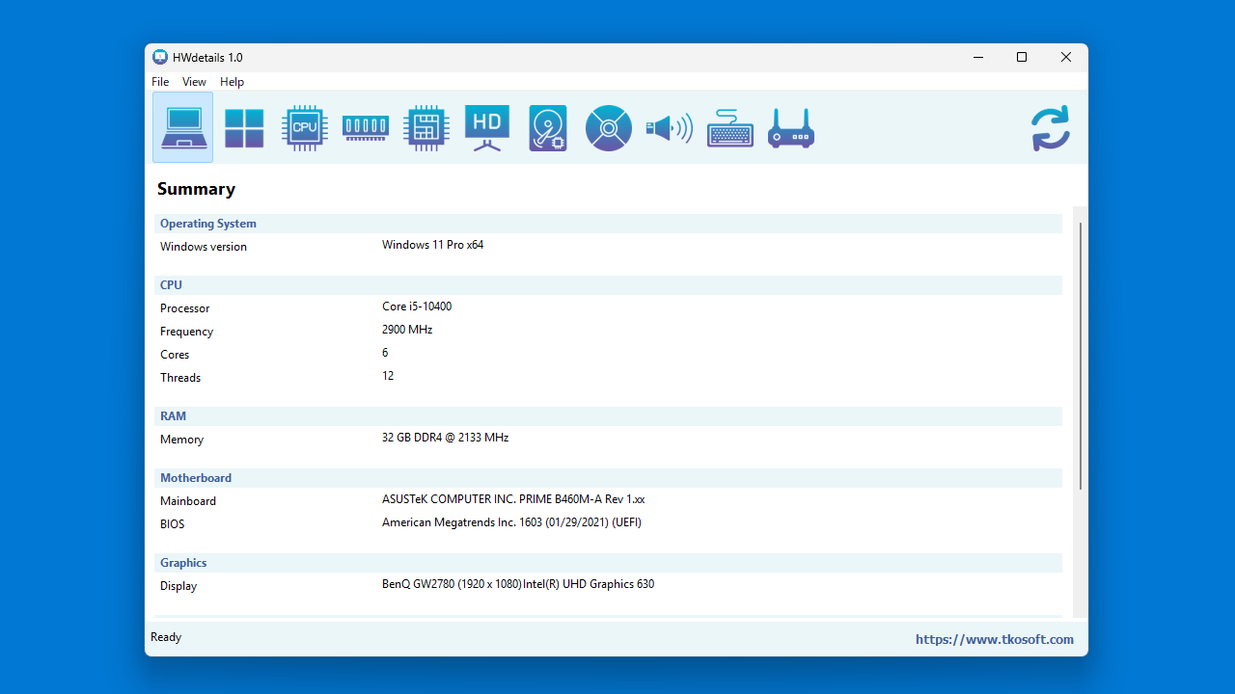This screenshot has height=694, width=1235.
Task: Click the 32 GB DDR4 @ 2133 MHz value
Action: [x=445, y=438]
